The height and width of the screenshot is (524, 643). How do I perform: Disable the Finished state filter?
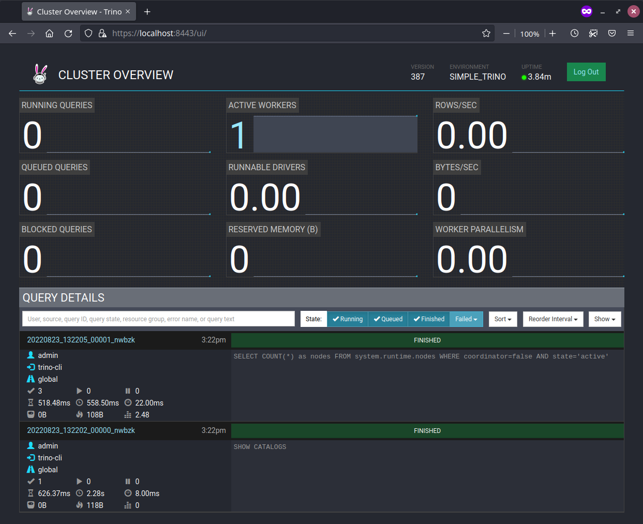click(x=428, y=319)
